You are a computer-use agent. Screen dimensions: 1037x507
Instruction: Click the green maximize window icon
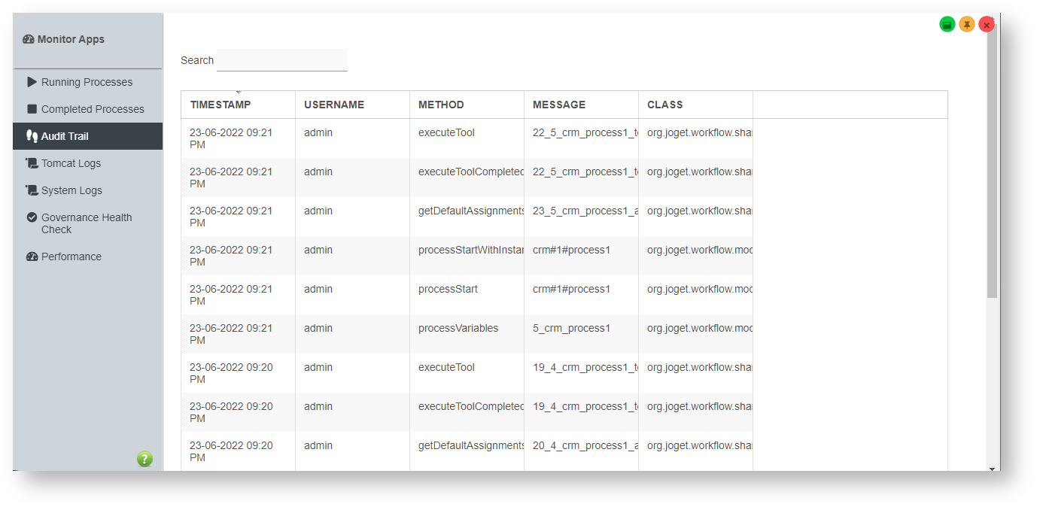coord(947,25)
